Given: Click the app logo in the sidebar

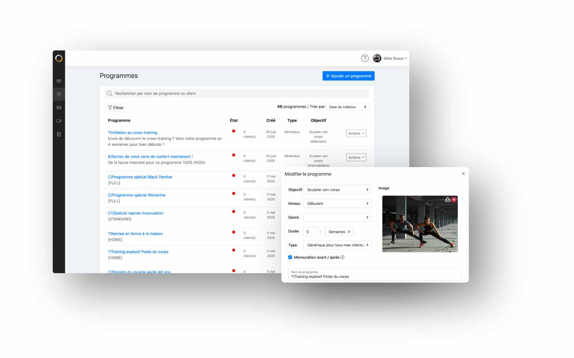Looking at the screenshot, I should (59, 58).
